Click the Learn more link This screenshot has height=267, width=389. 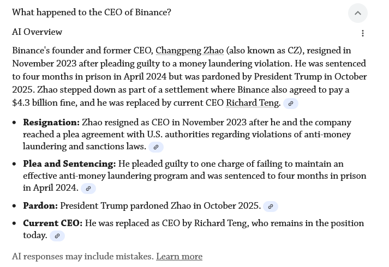pyautogui.click(x=179, y=257)
